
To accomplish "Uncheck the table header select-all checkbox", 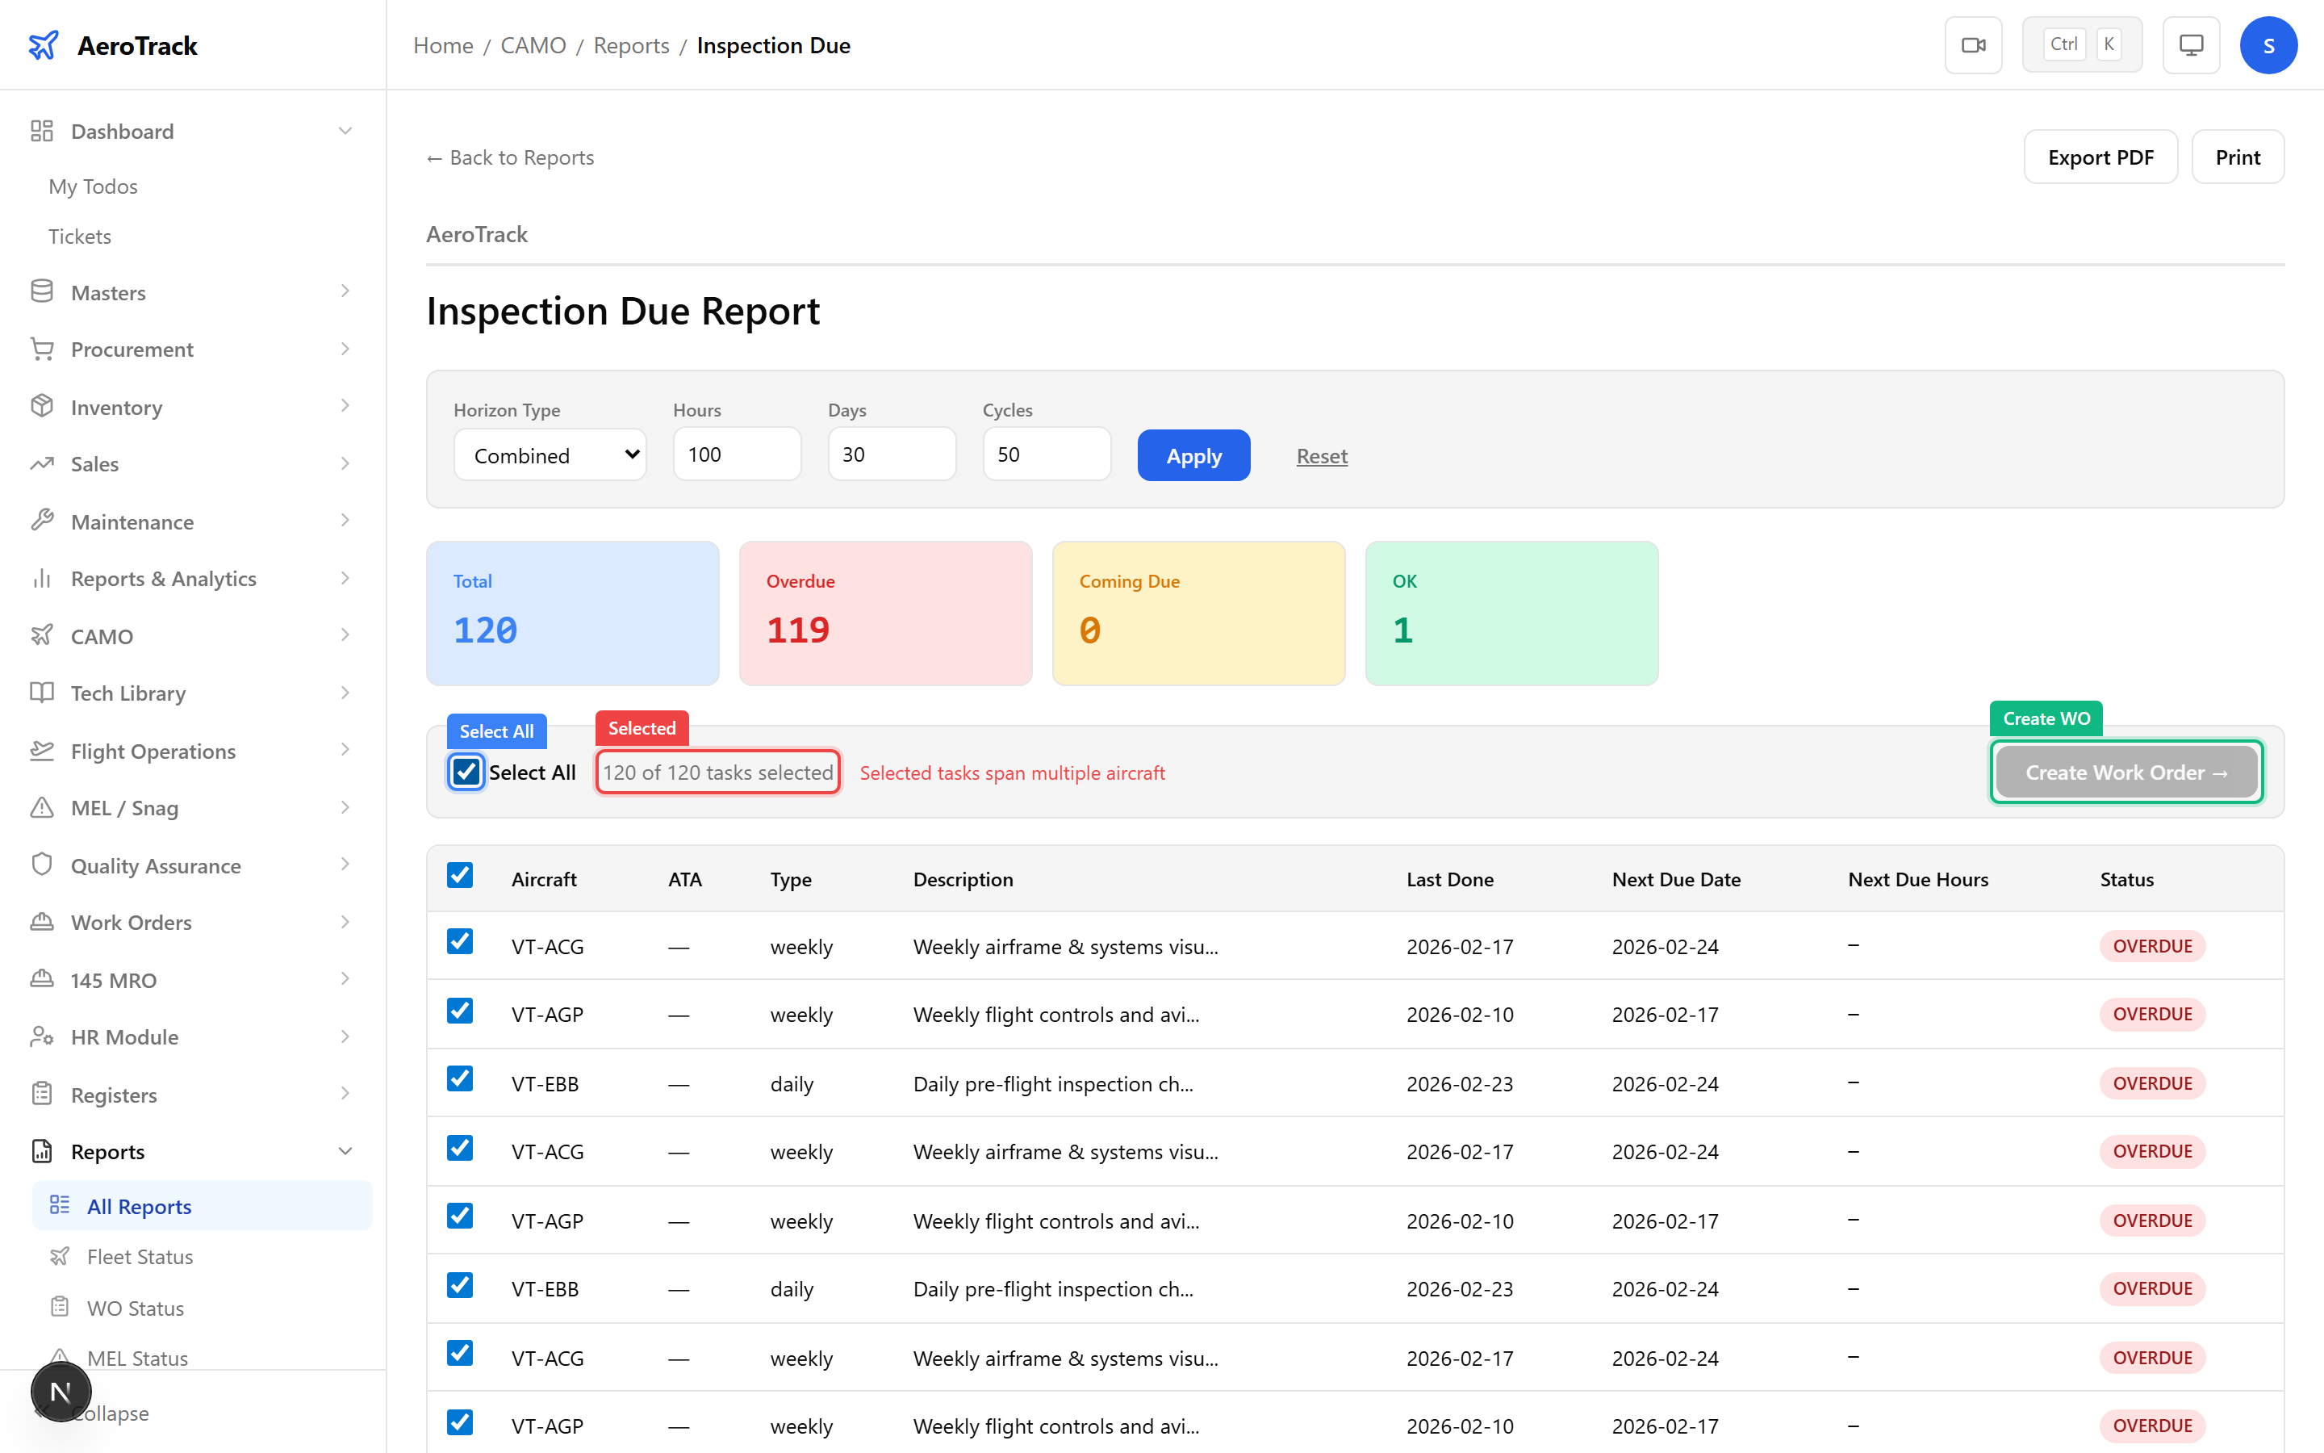I will click(x=460, y=874).
